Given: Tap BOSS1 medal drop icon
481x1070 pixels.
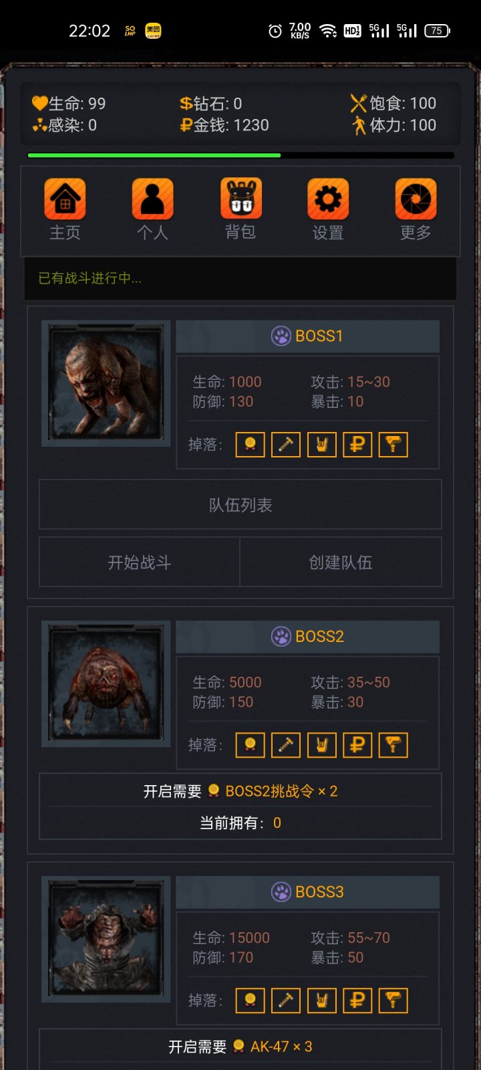Looking at the screenshot, I should [x=251, y=445].
